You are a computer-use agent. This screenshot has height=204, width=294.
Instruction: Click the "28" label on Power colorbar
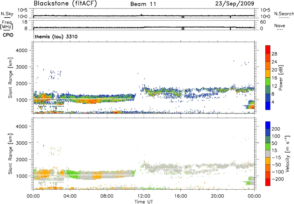274,54
